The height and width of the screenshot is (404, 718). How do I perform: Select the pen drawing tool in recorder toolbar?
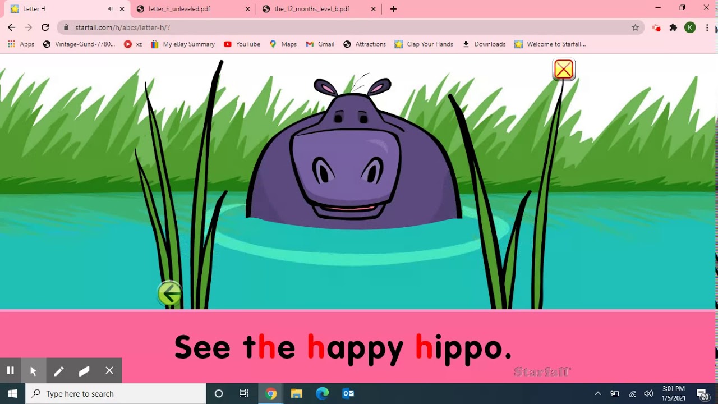click(x=58, y=370)
